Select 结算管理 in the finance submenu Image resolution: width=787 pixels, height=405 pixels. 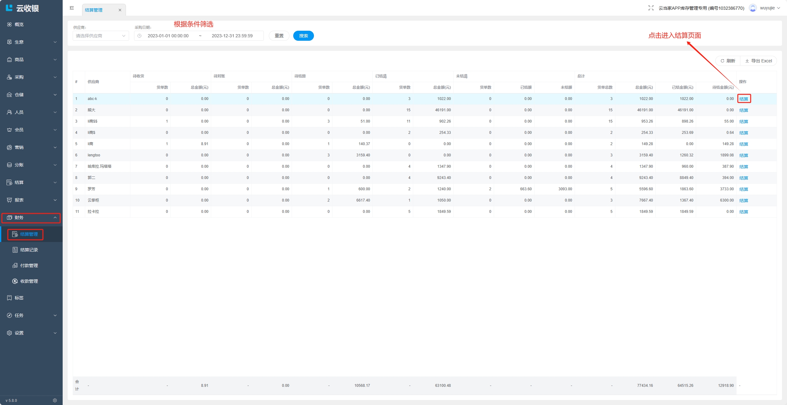(x=29, y=234)
